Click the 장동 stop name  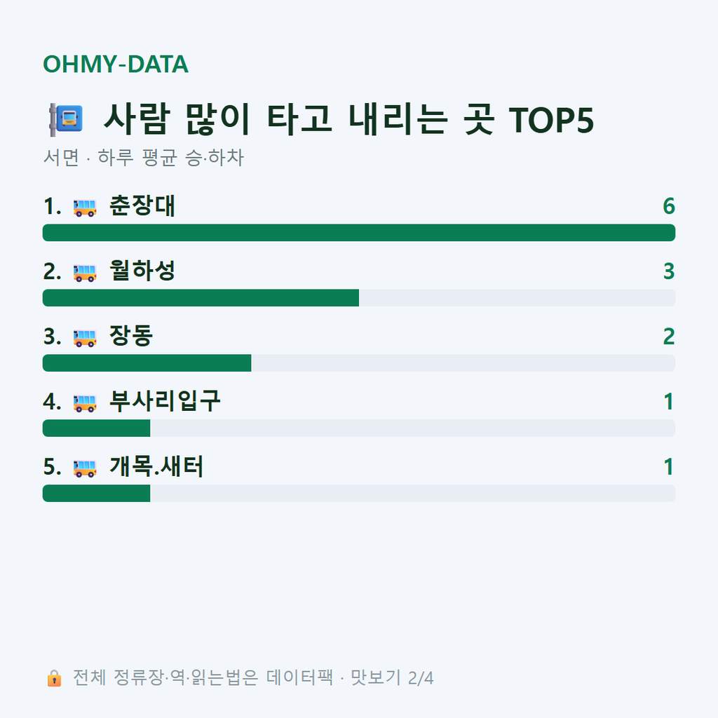coord(131,336)
